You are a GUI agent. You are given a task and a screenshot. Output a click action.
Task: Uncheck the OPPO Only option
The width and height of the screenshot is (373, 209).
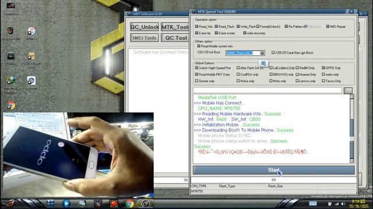point(323,68)
